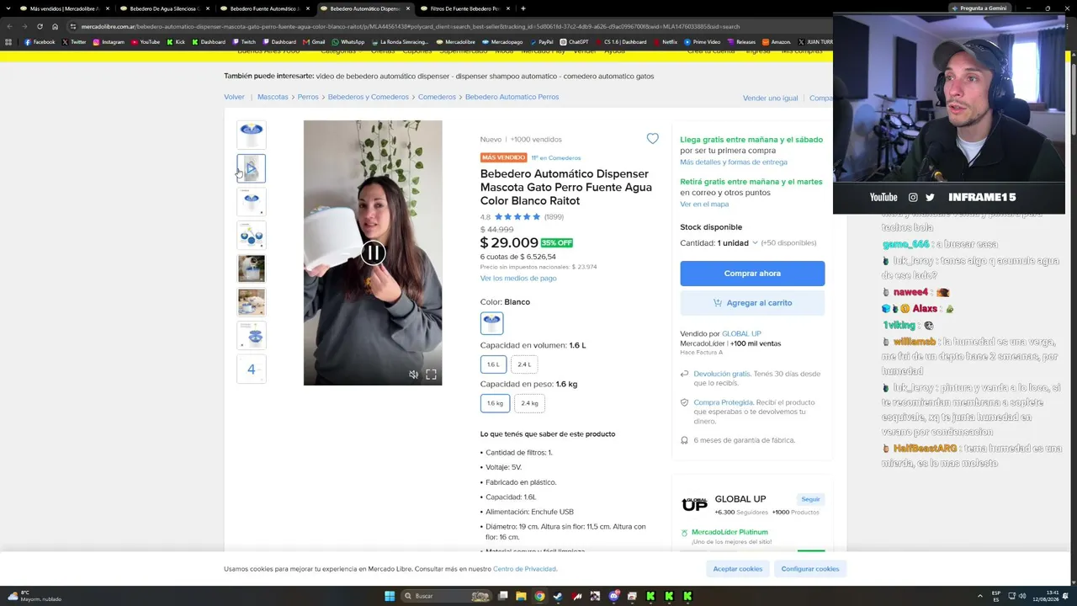Open a new browser tab
This screenshot has width=1077, height=606.
pyautogui.click(x=523, y=8)
